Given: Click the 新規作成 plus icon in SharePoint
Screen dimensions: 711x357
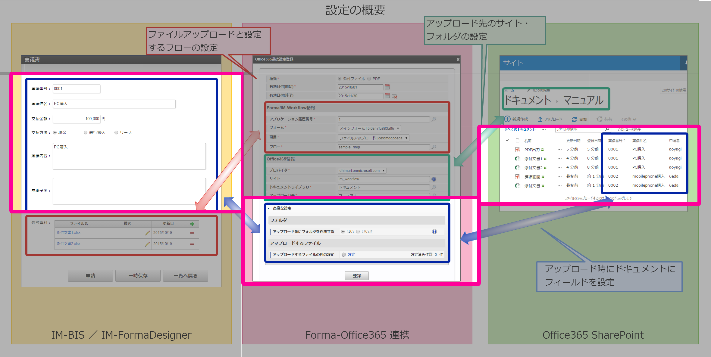Looking at the screenshot, I should click(508, 119).
